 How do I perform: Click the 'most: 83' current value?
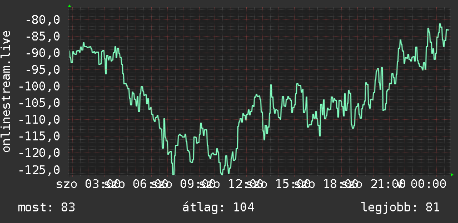click(x=47, y=207)
